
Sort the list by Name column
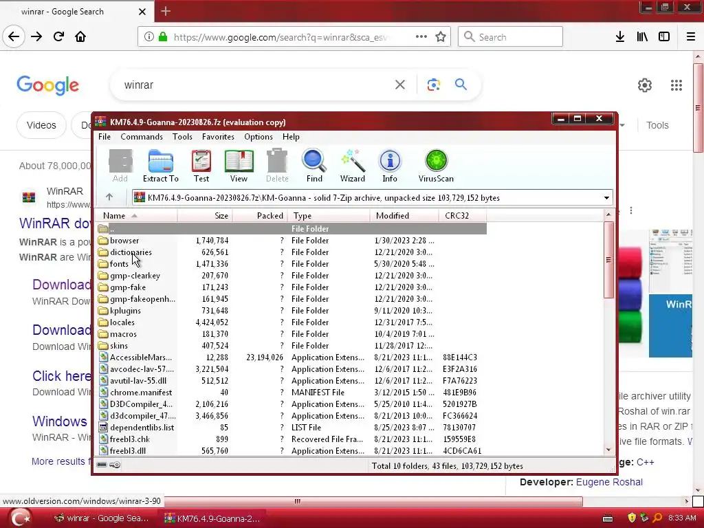tap(137, 215)
